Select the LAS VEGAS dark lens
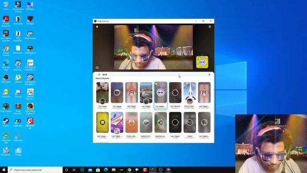 tap(175, 93)
